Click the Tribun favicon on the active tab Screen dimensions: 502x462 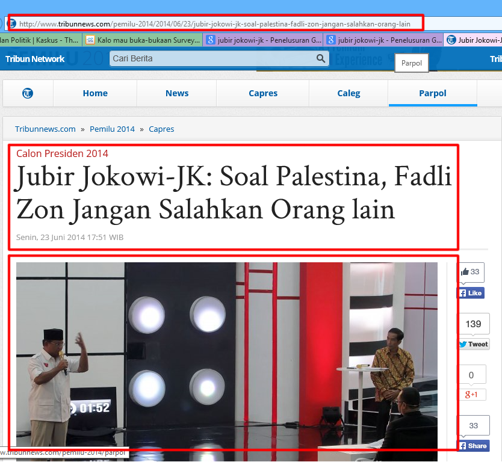[451, 40]
